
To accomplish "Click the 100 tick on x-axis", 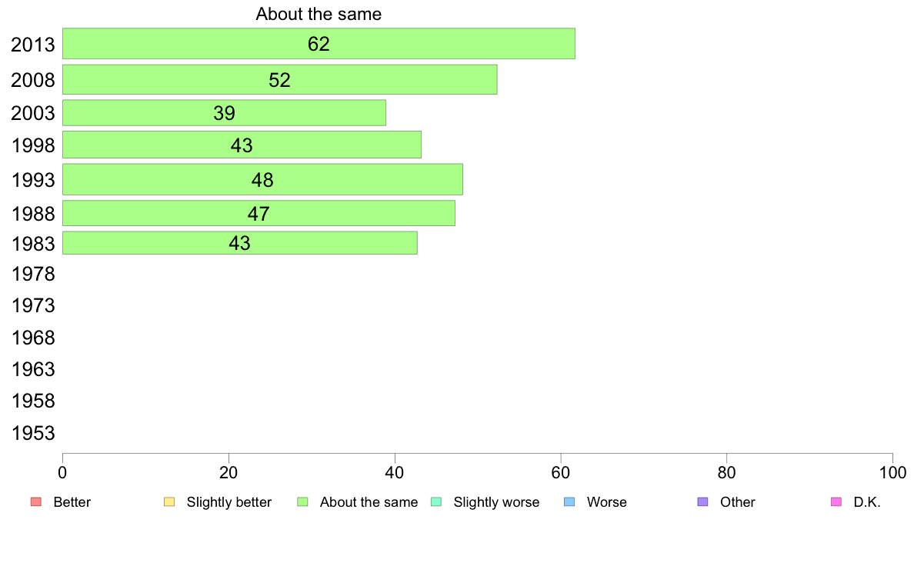I will (x=892, y=473).
